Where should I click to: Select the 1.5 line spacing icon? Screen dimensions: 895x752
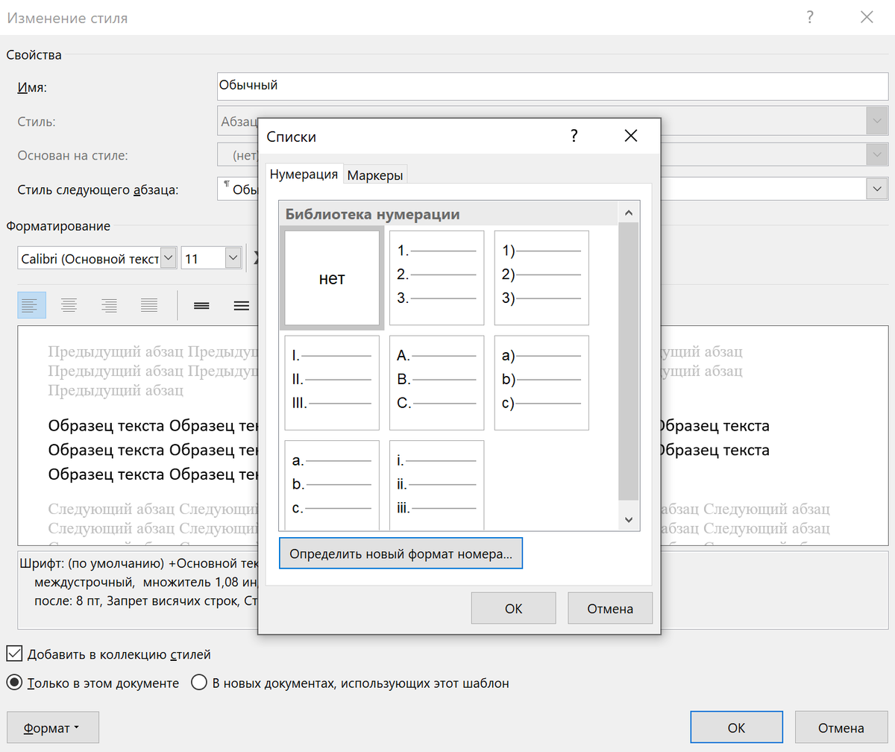pos(240,304)
